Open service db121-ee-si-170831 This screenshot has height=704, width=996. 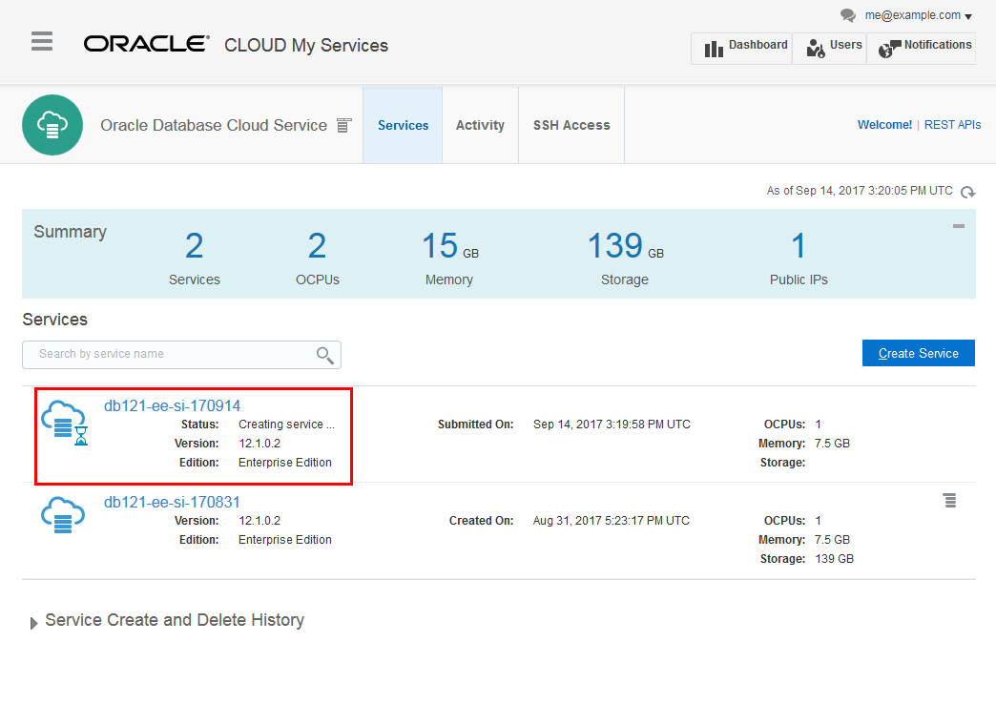[172, 502]
